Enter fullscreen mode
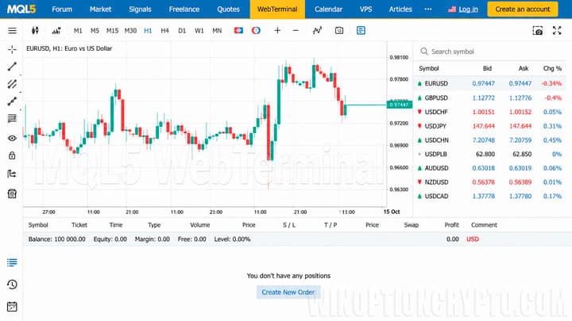Image resolution: width=572 pixels, height=321 pixels. point(557,31)
